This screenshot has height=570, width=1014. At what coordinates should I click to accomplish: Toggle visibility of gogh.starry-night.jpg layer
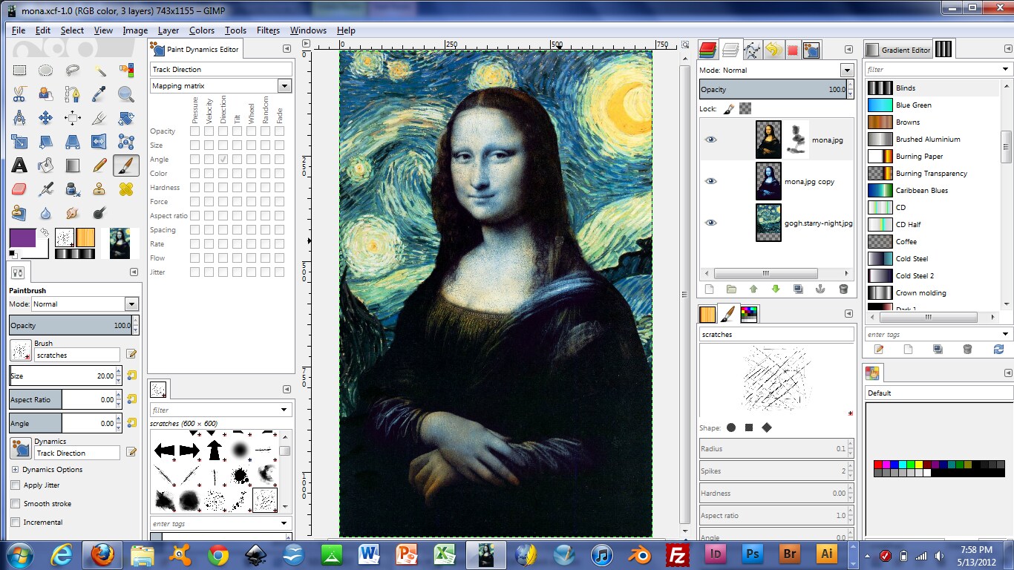point(711,223)
